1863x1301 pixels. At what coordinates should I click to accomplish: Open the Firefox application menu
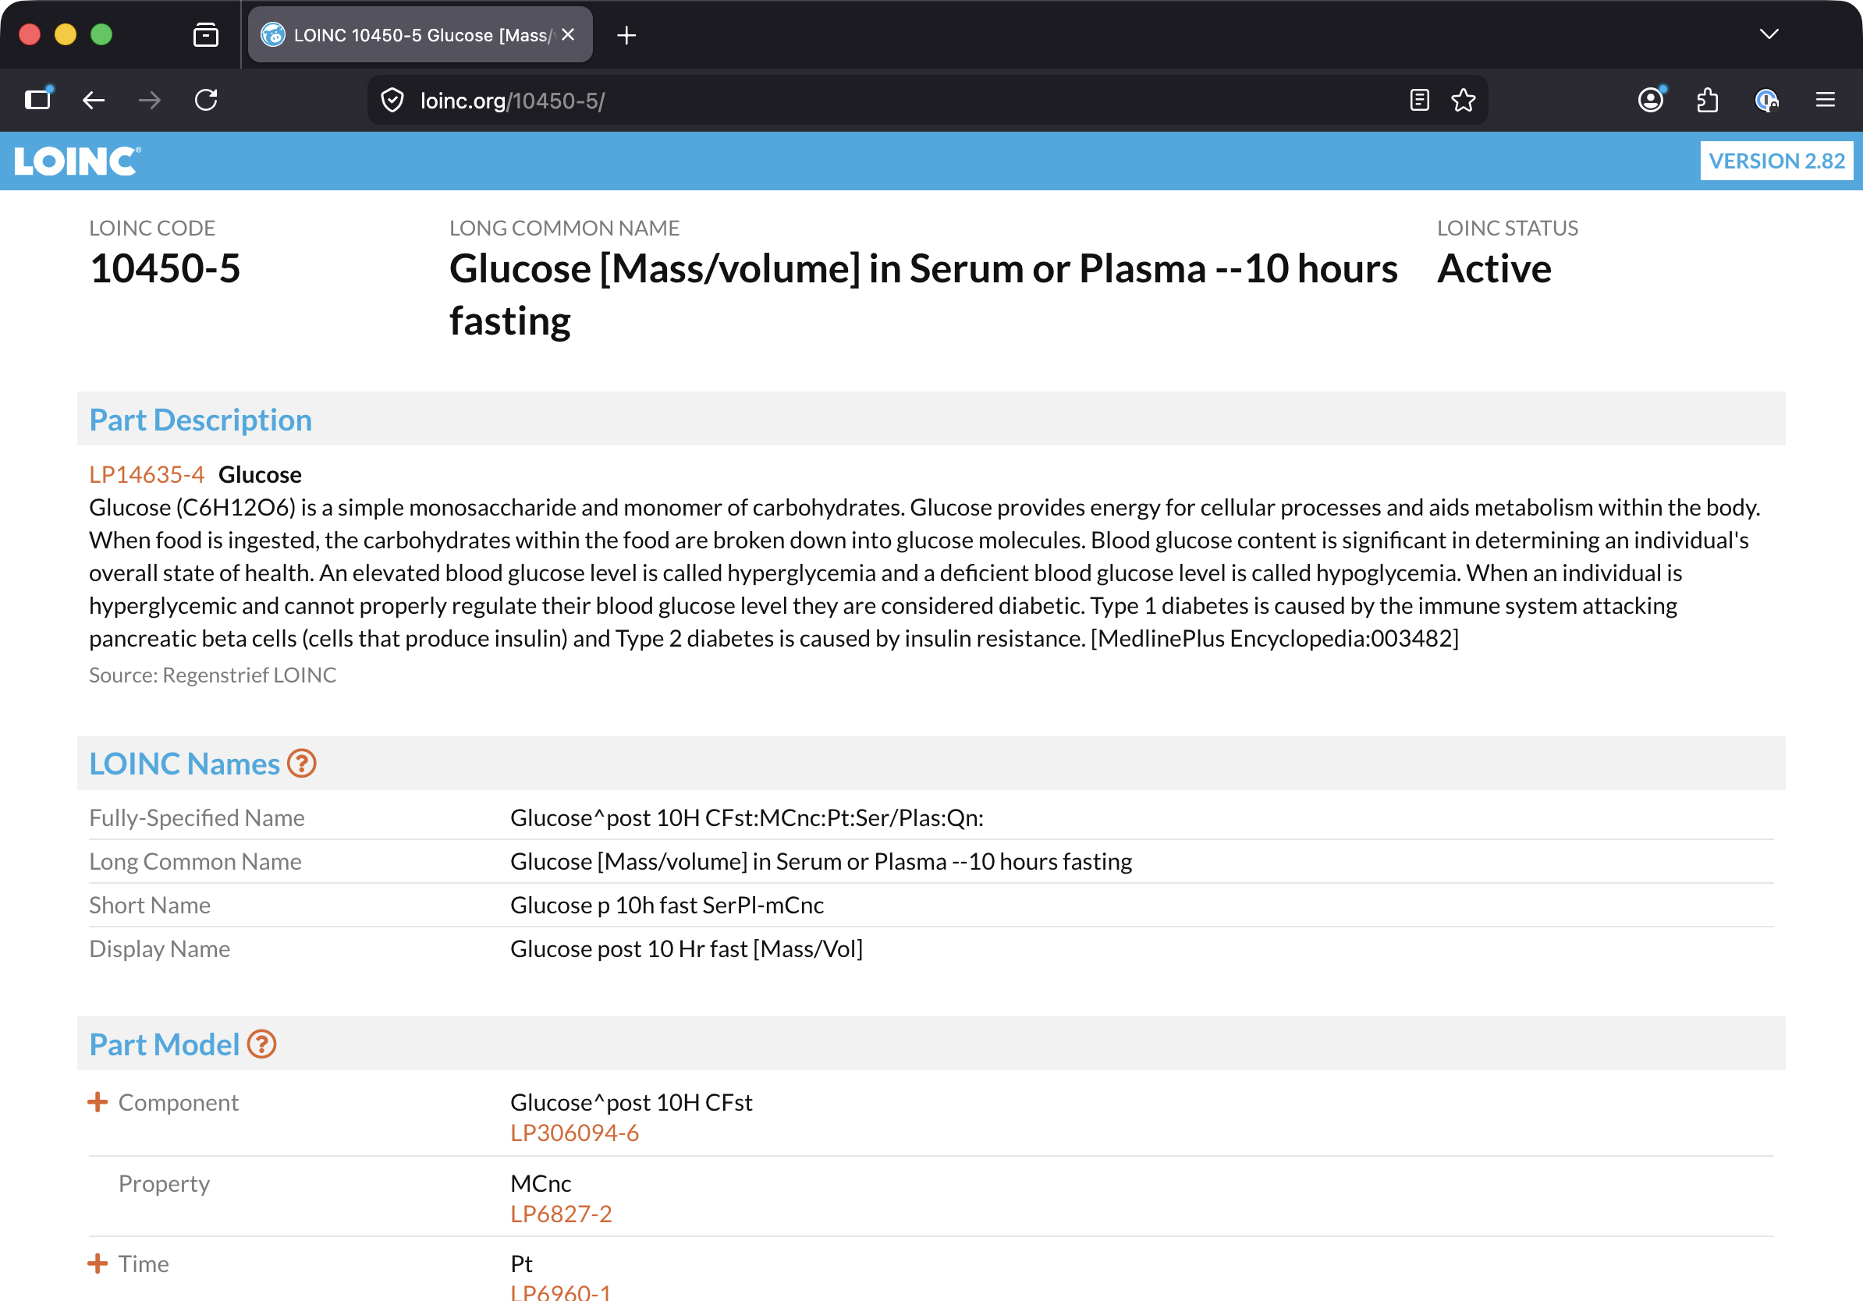pos(1825,101)
